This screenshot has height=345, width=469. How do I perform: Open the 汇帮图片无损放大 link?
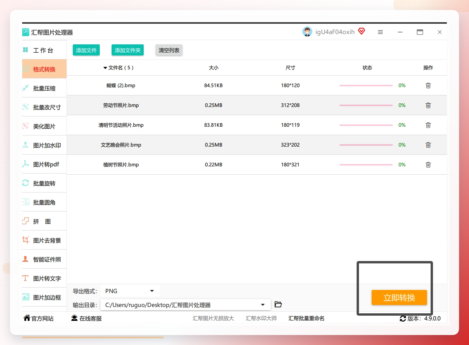click(213, 318)
